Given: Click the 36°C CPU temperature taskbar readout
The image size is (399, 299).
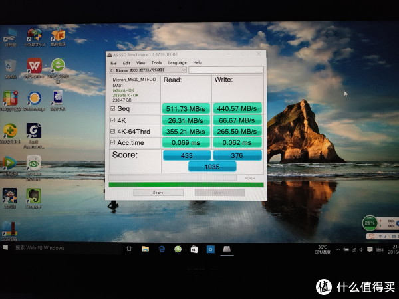Looking at the screenshot, I should point(322,250).
